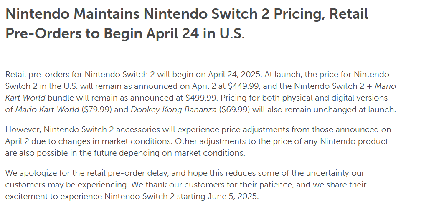The height and width of the screenshot is (207, 421).
Task: Click the word excitement in the final sentence
Action: point(26,197)
